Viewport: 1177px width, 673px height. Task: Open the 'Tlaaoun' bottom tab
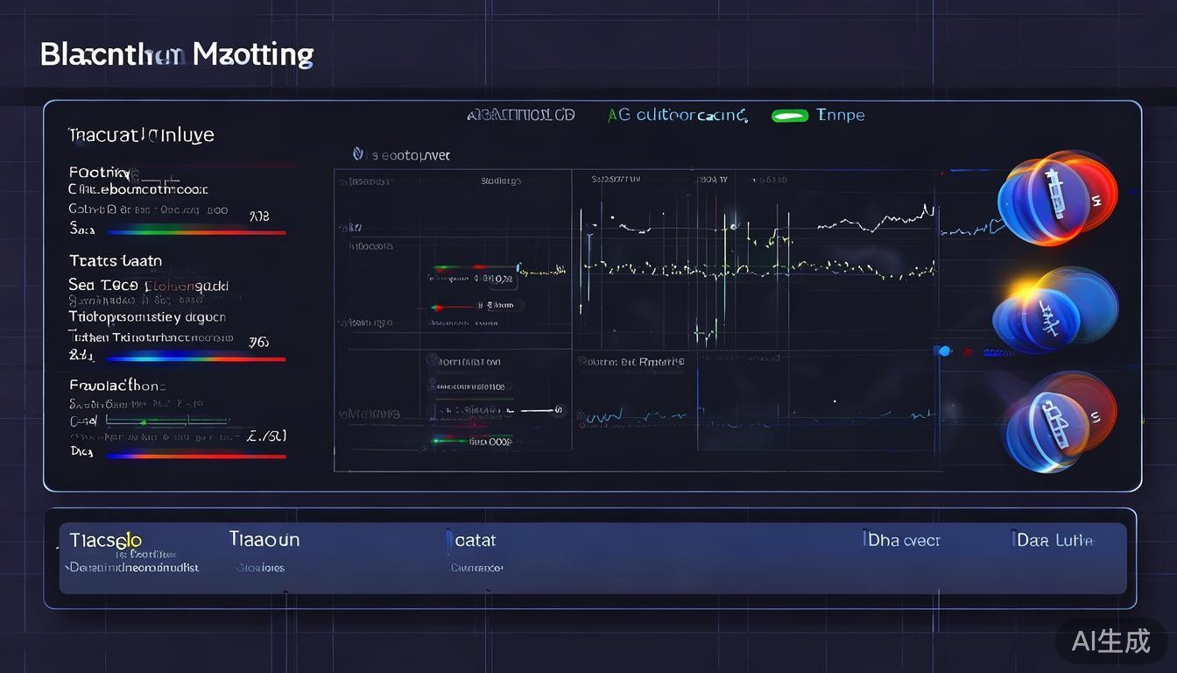[x=264, y=539]
